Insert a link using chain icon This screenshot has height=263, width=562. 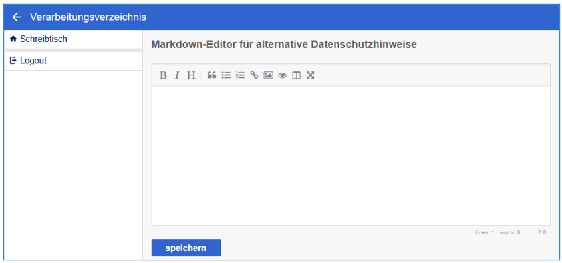coord(254,75)
